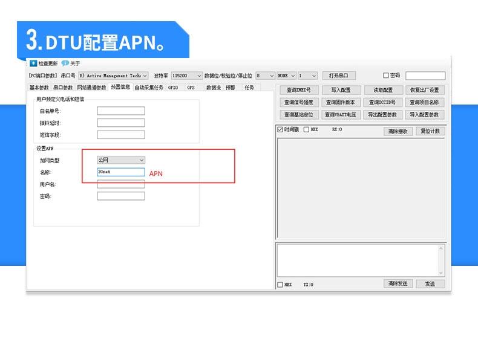Enable the 密码 checkbox at top right
Image resolution: width=478 pixels, height=362 pixels.
point(386,76)
